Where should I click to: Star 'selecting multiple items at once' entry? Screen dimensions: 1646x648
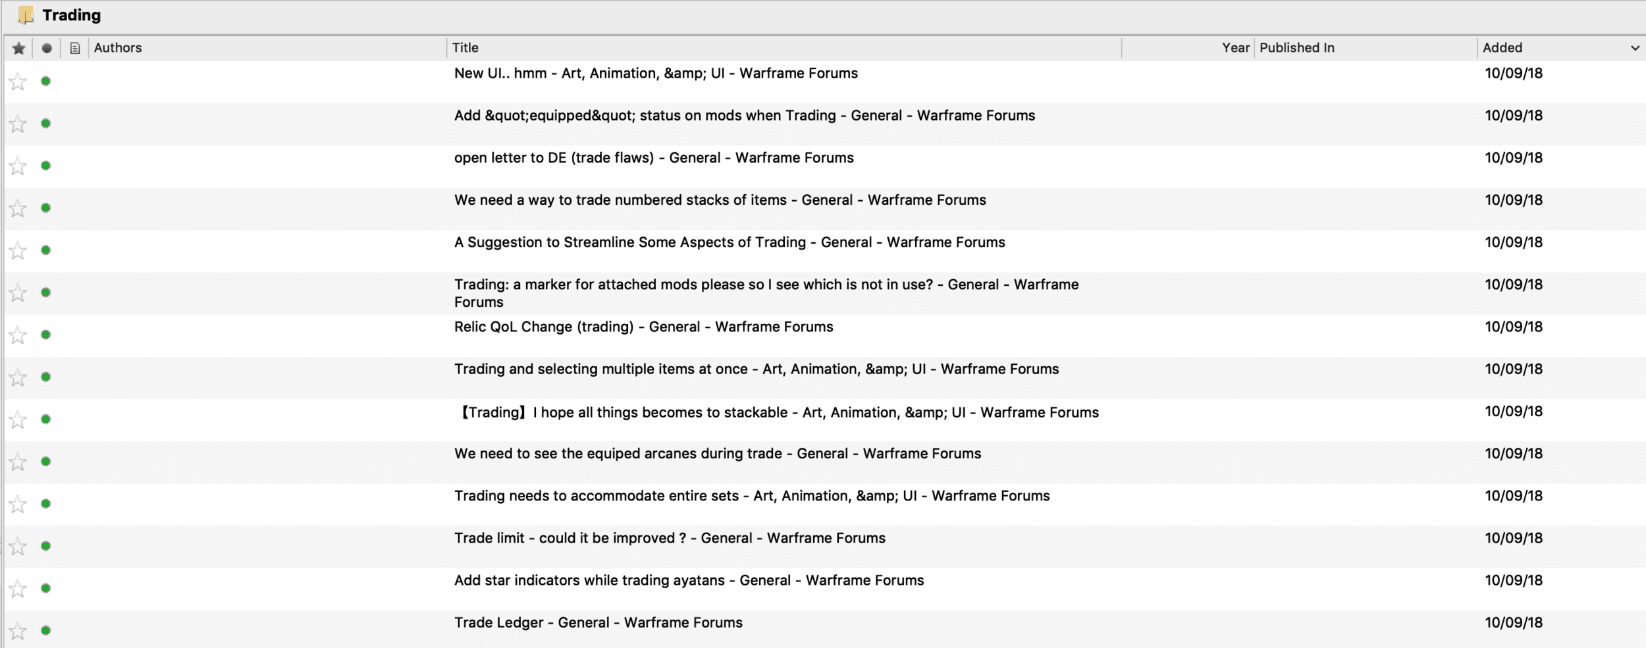pos(18,377)
